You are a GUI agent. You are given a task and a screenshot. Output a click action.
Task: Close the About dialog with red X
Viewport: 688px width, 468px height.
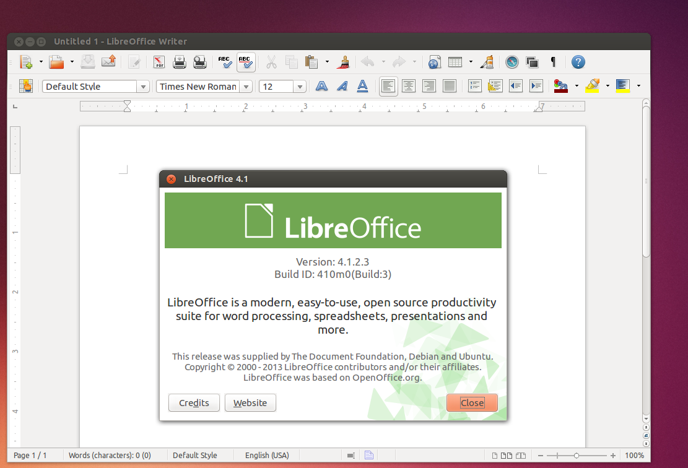171,179
